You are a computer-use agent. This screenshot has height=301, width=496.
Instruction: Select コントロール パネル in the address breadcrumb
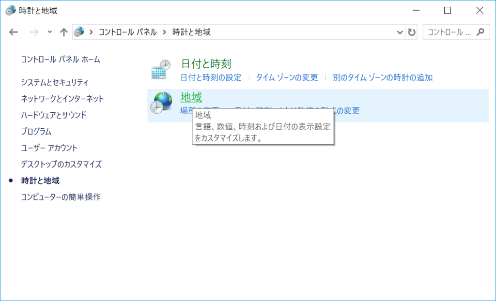[127, 32]
